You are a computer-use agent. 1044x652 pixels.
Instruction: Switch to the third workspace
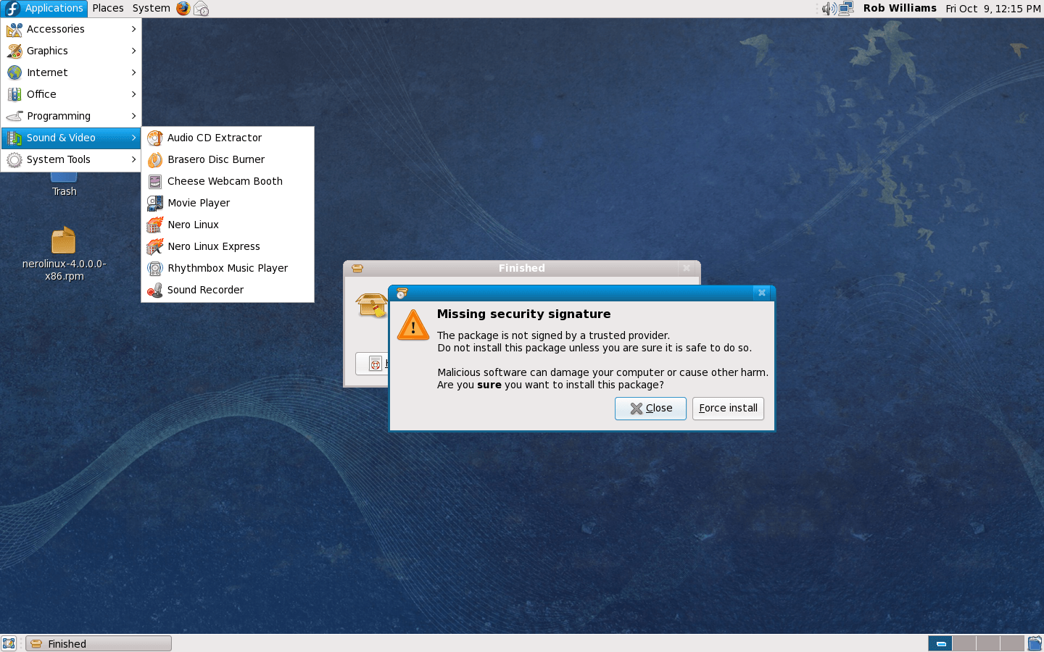click(x=988, y=643)
